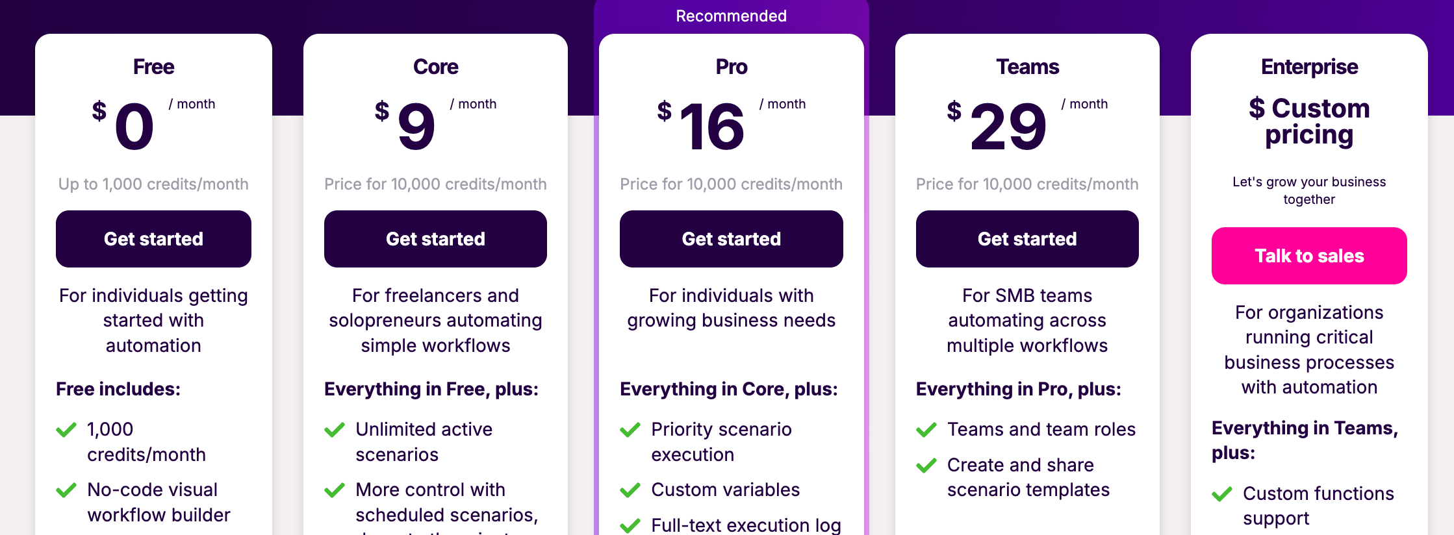1454x535 pixels.
Task: Click checkmark beside Unlimited active scenarios
Action: click(x=335, y=430)
